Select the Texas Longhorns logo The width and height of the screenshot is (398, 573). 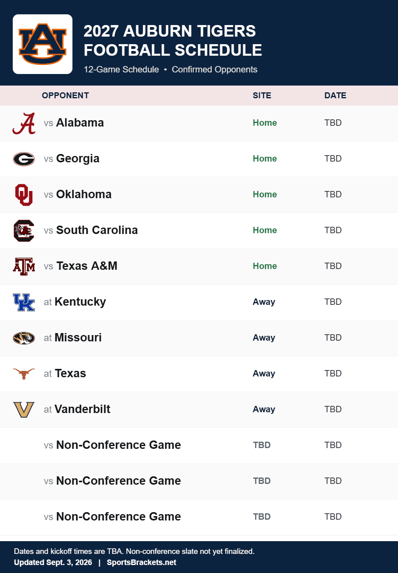24,374
